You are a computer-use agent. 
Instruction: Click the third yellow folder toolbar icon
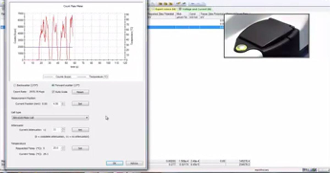170,4
